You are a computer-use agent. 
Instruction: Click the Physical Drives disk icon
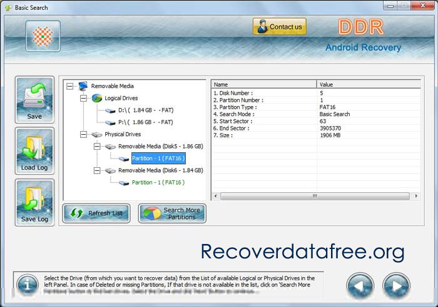tap(96, 135)
